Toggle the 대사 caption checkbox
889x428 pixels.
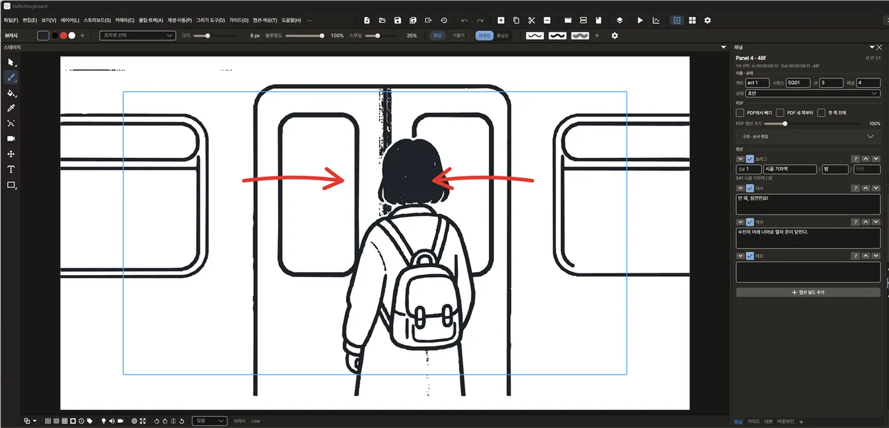pos(750,188)
